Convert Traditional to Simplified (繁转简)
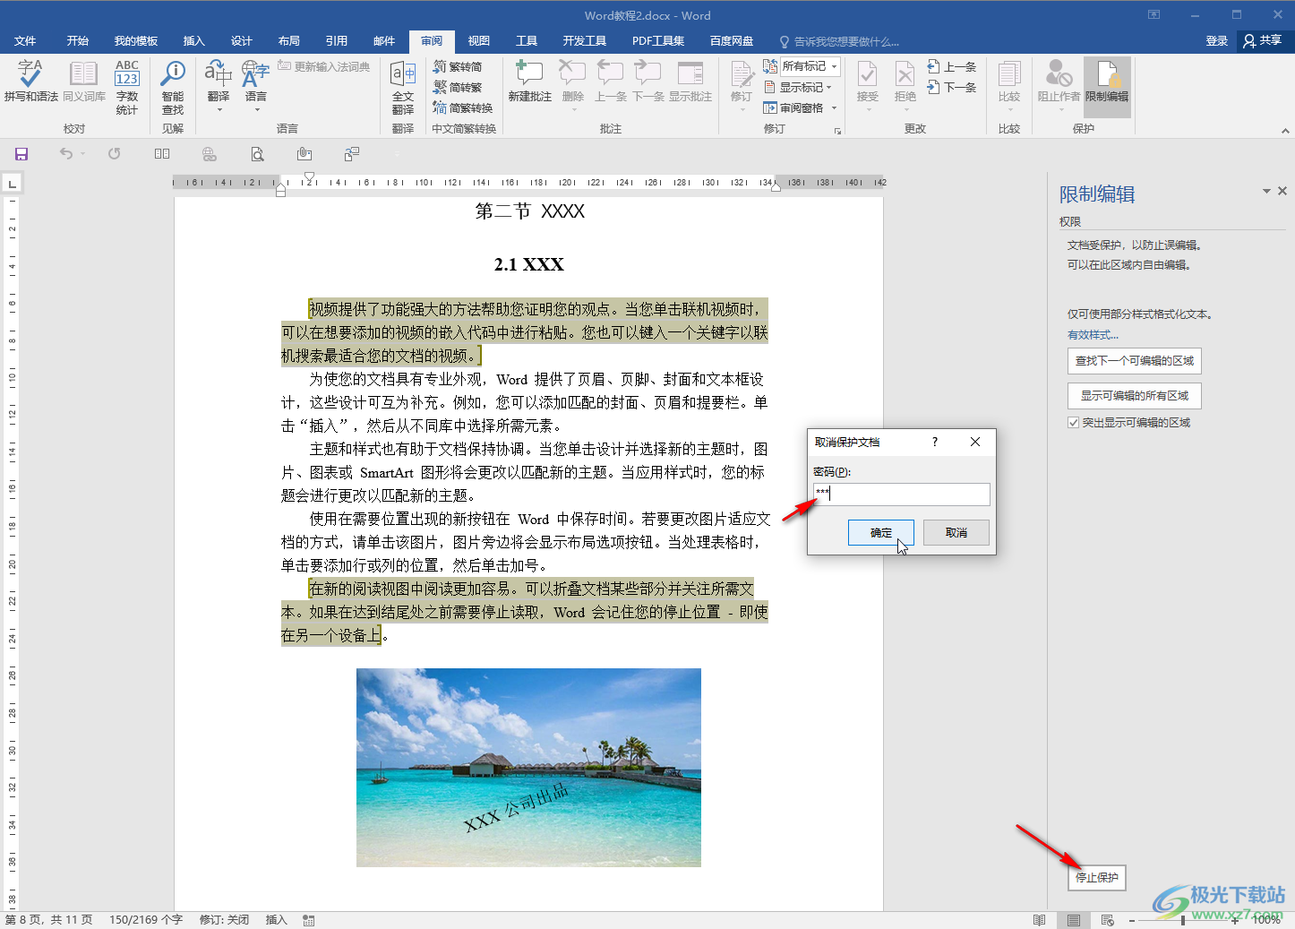This screenshot has width=1295, height=929. click(x=458, y=67)
